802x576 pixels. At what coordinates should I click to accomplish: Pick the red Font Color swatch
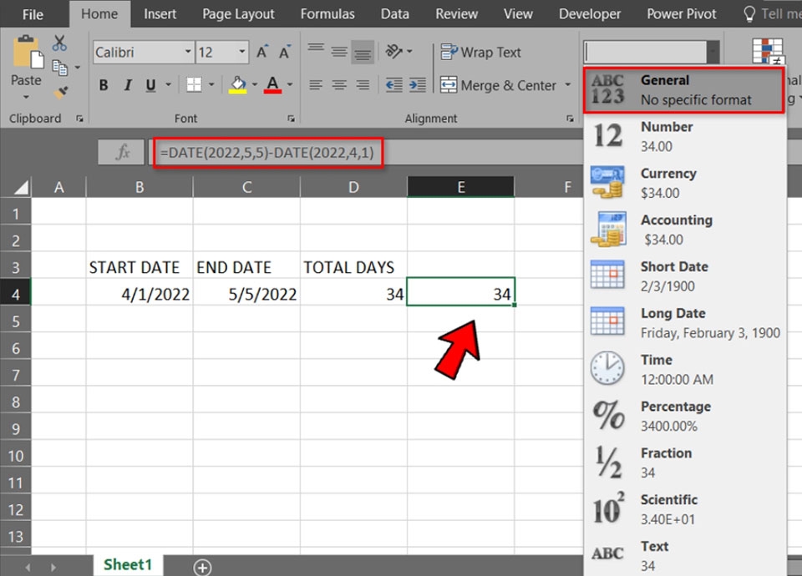(272, 91)
